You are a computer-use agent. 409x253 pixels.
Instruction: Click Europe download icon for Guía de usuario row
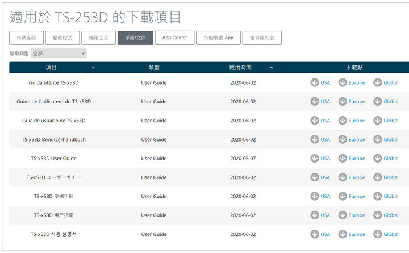point(343,121)
